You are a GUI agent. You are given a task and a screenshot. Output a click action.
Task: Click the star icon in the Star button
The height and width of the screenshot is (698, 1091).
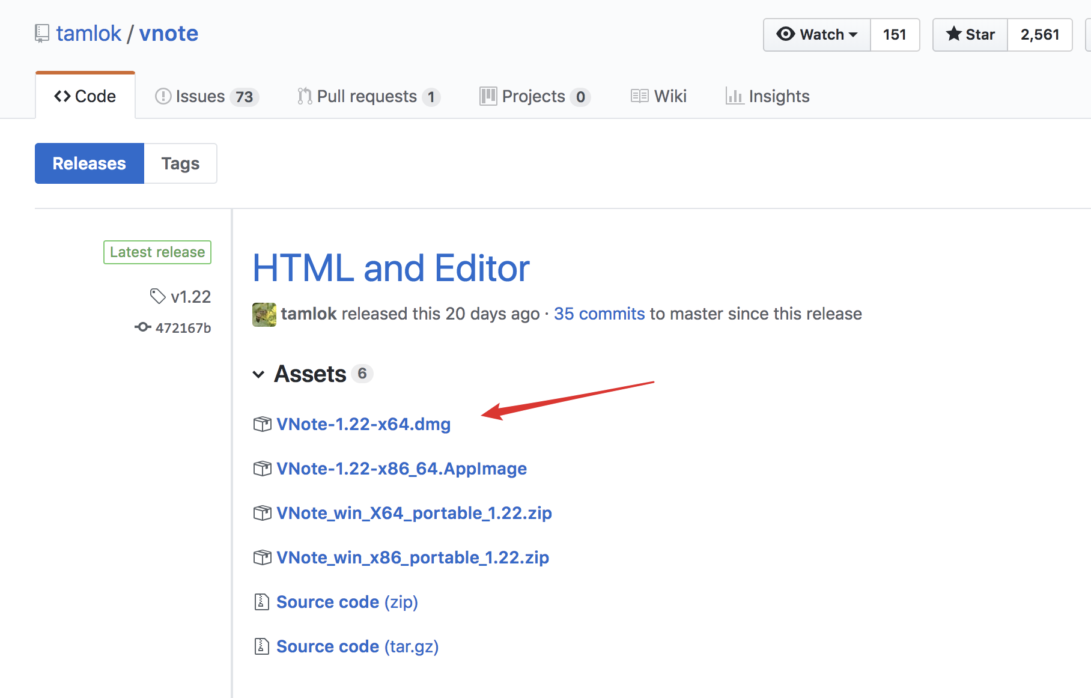click(954, 34)
